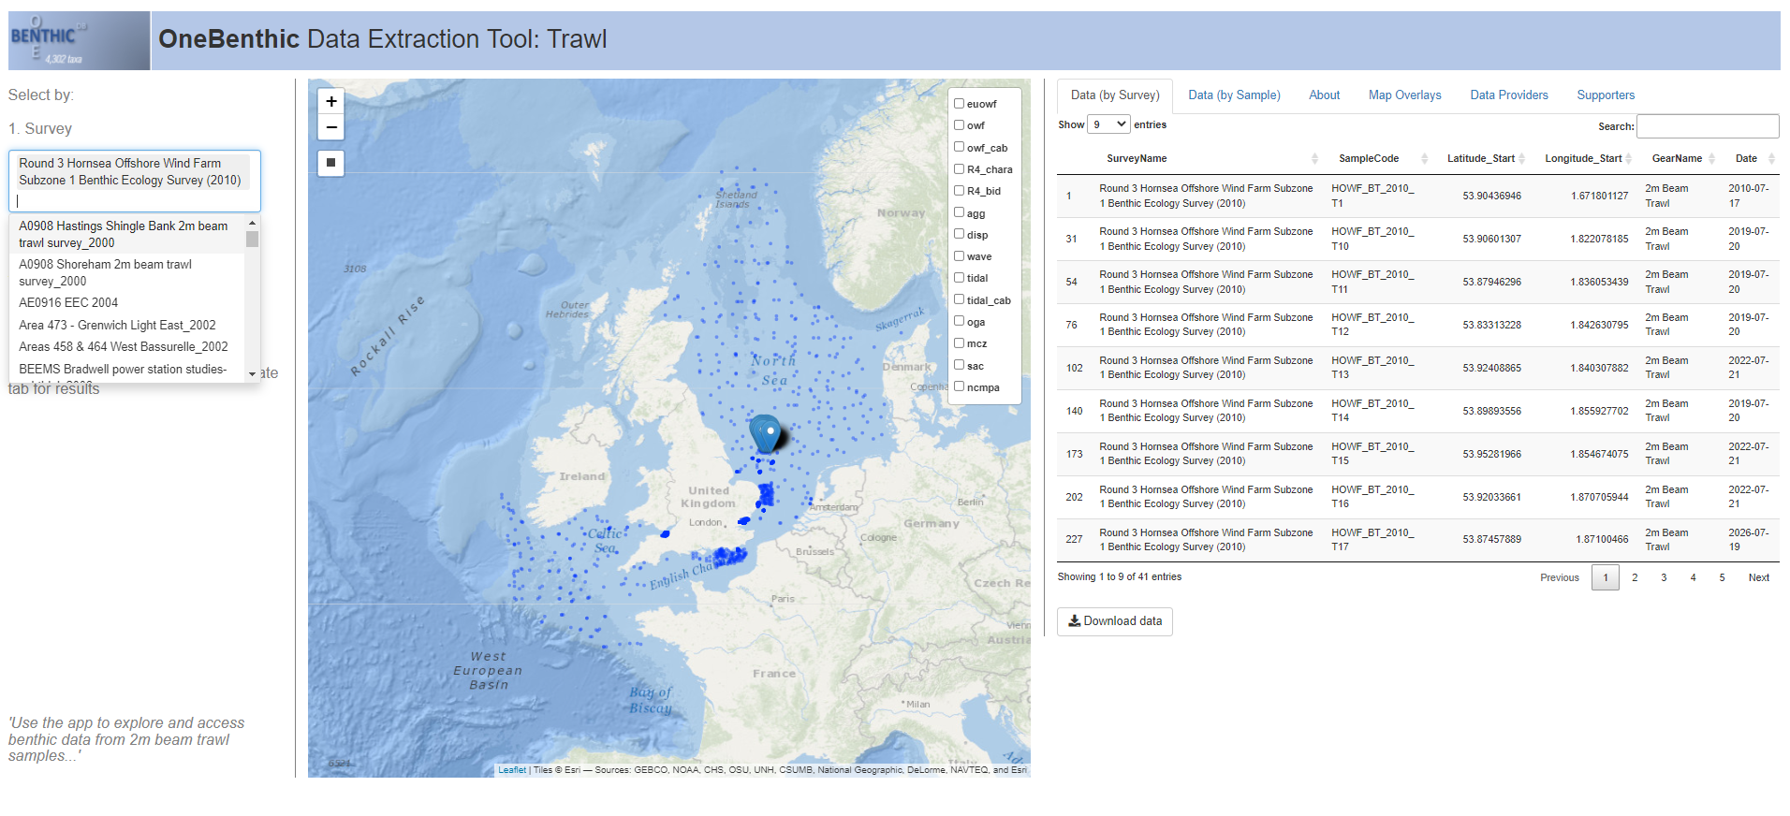
Task: Open the Map Overlays tab
Action: point(1404,95)
